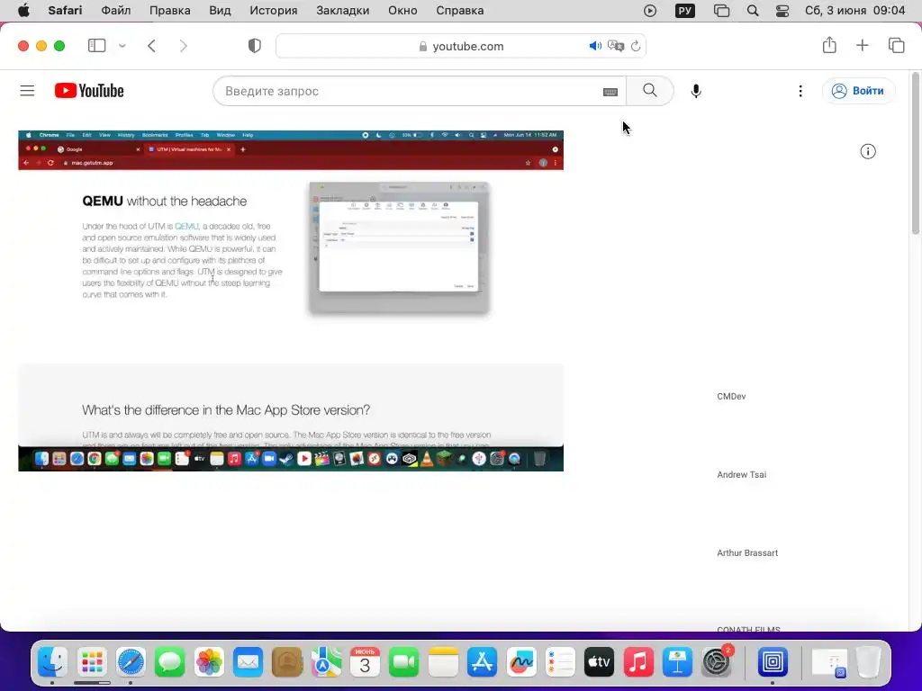
Task: Open Stage Manager menu bar icon
Action: (721, 11)
